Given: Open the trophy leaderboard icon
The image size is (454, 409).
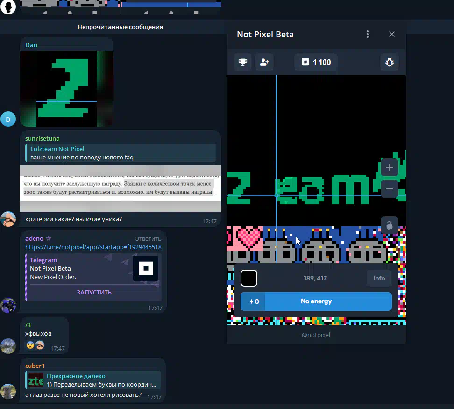Looking at the screenshot, I should [x=242, y=62].
